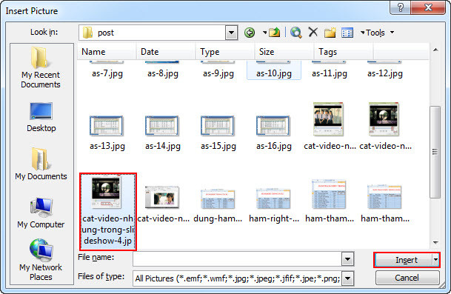
Task: Select the dung-ham... file thumbnail
Action: pos(218,198)
